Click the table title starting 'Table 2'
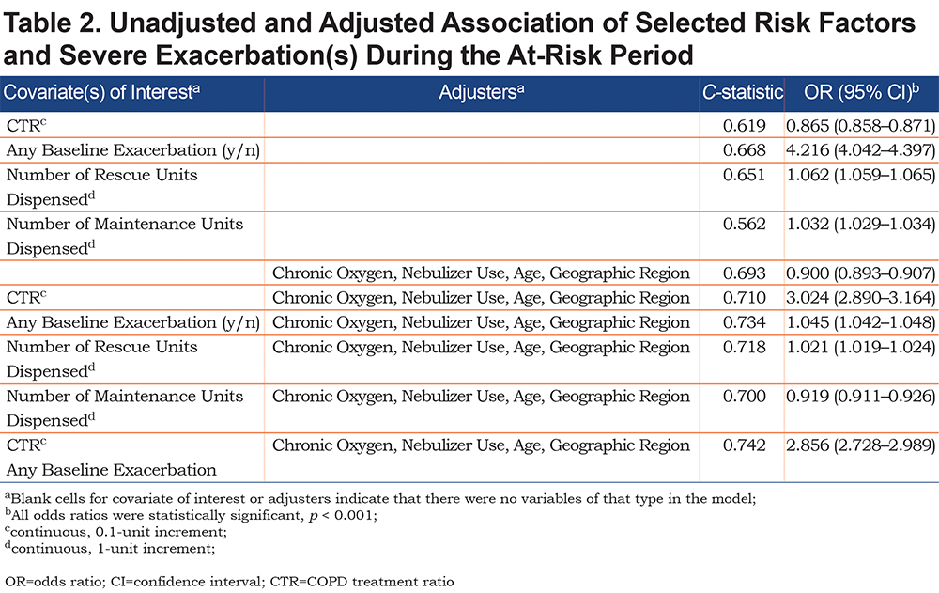The width and height of the screenshot is (939, 593). [x=459, y=39]
